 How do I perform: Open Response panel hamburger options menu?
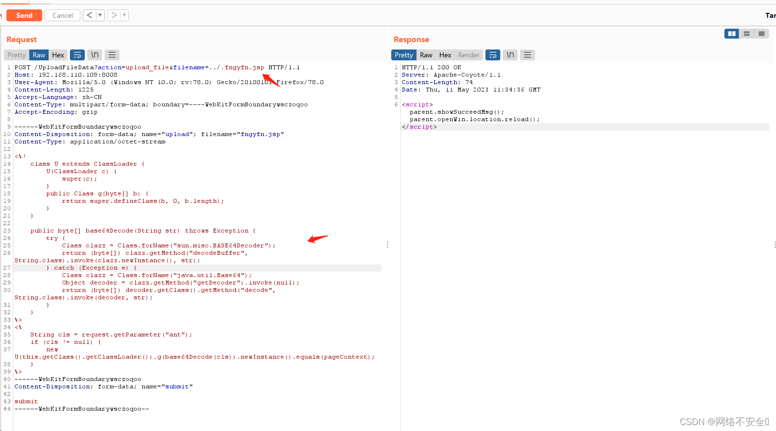point(528,55)
